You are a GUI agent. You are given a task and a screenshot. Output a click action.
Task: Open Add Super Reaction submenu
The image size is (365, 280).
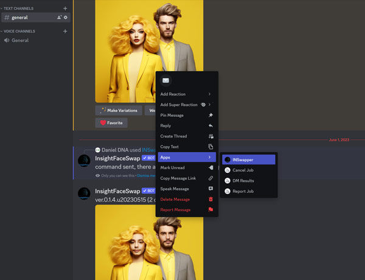pyautogui.click(x=187, y=105)
